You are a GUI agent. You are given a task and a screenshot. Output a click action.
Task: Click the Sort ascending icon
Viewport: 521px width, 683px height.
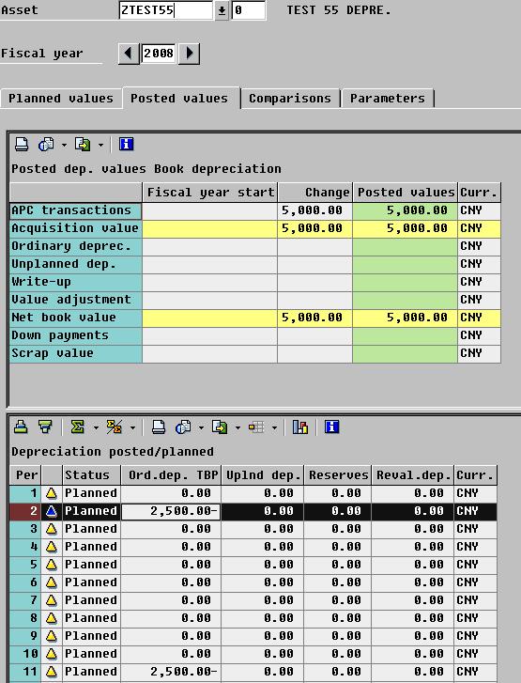coord(21,427)
